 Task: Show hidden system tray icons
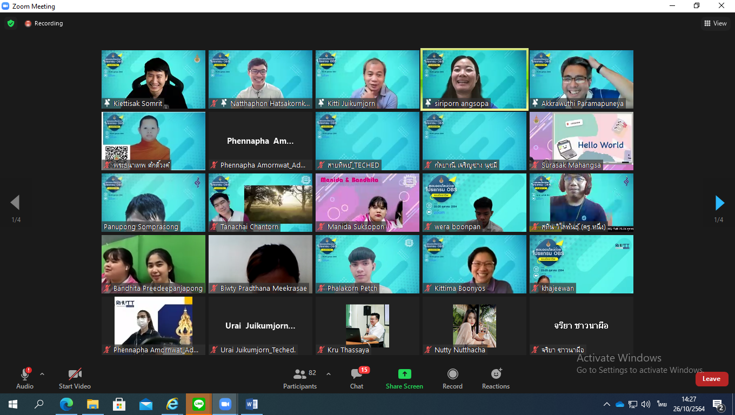tap(607, 404)
